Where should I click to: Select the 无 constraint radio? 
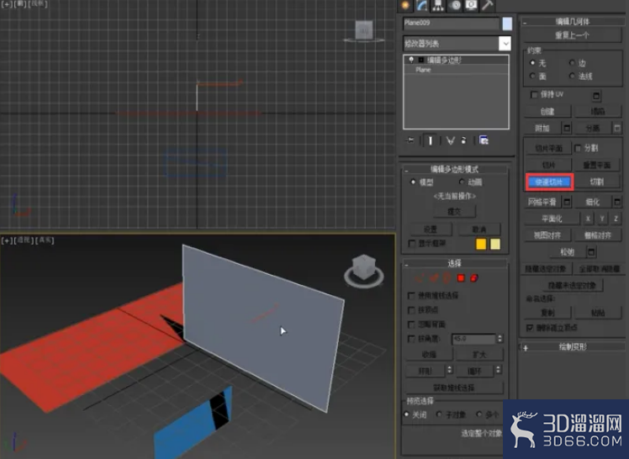click(533, 63)
